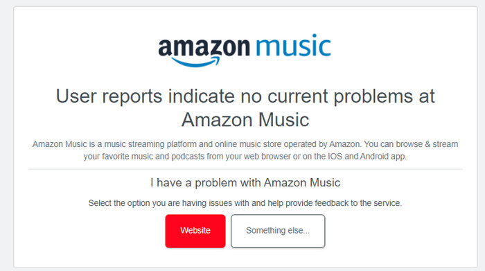The width and height of the screenshot is (485, 271).
Task: Click the blue smile arrow under amazon
Action: click(x=196, y=62)
